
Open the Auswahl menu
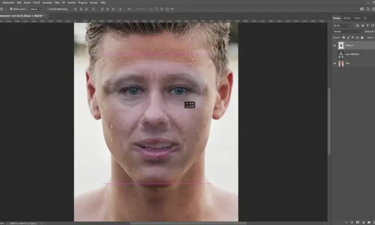[x=47, y=2]
